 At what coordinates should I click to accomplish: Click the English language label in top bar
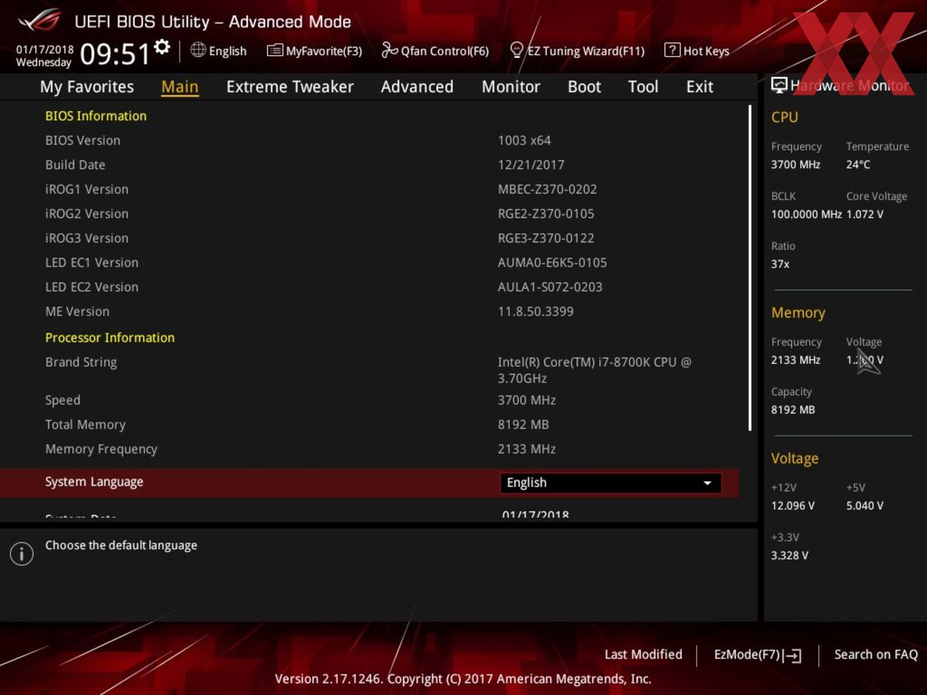[x=228, y=51]
